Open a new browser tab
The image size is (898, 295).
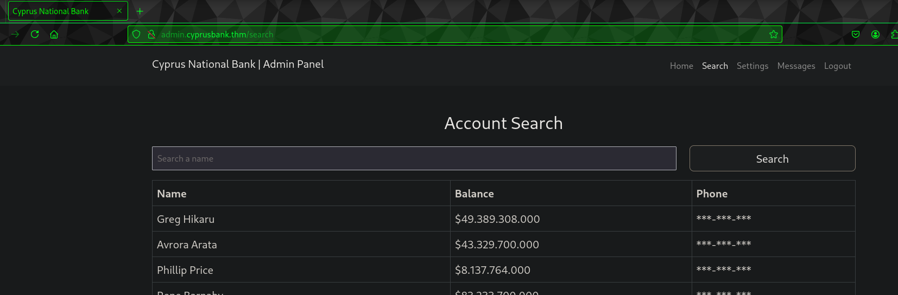(x=140, y=11)
